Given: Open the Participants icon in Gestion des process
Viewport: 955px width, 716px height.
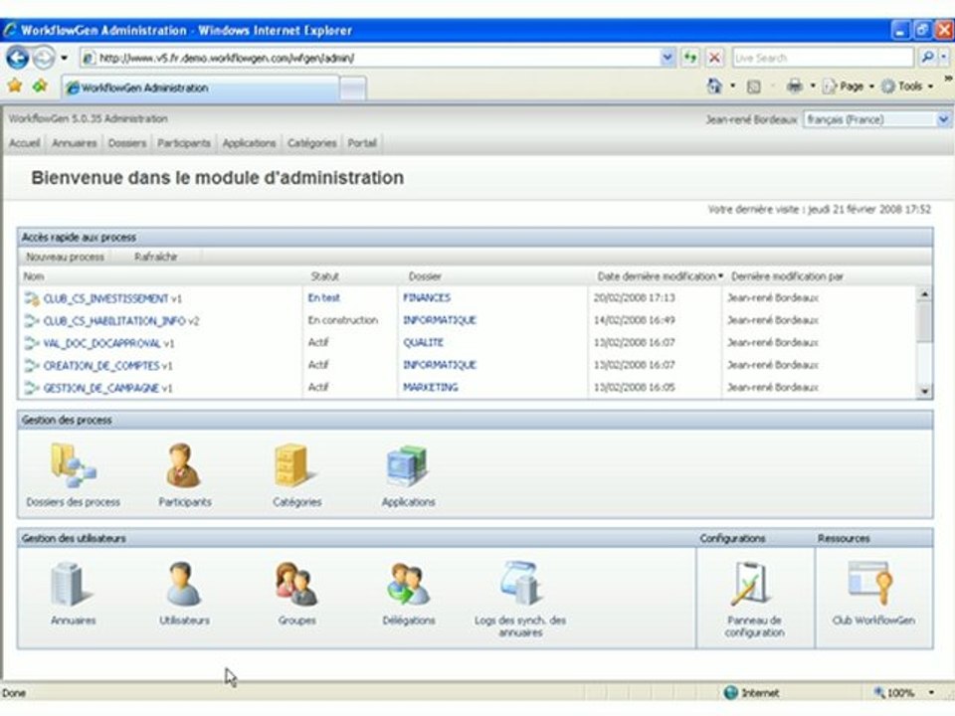Looking at the screenshot, I should (x=183, y=466).
